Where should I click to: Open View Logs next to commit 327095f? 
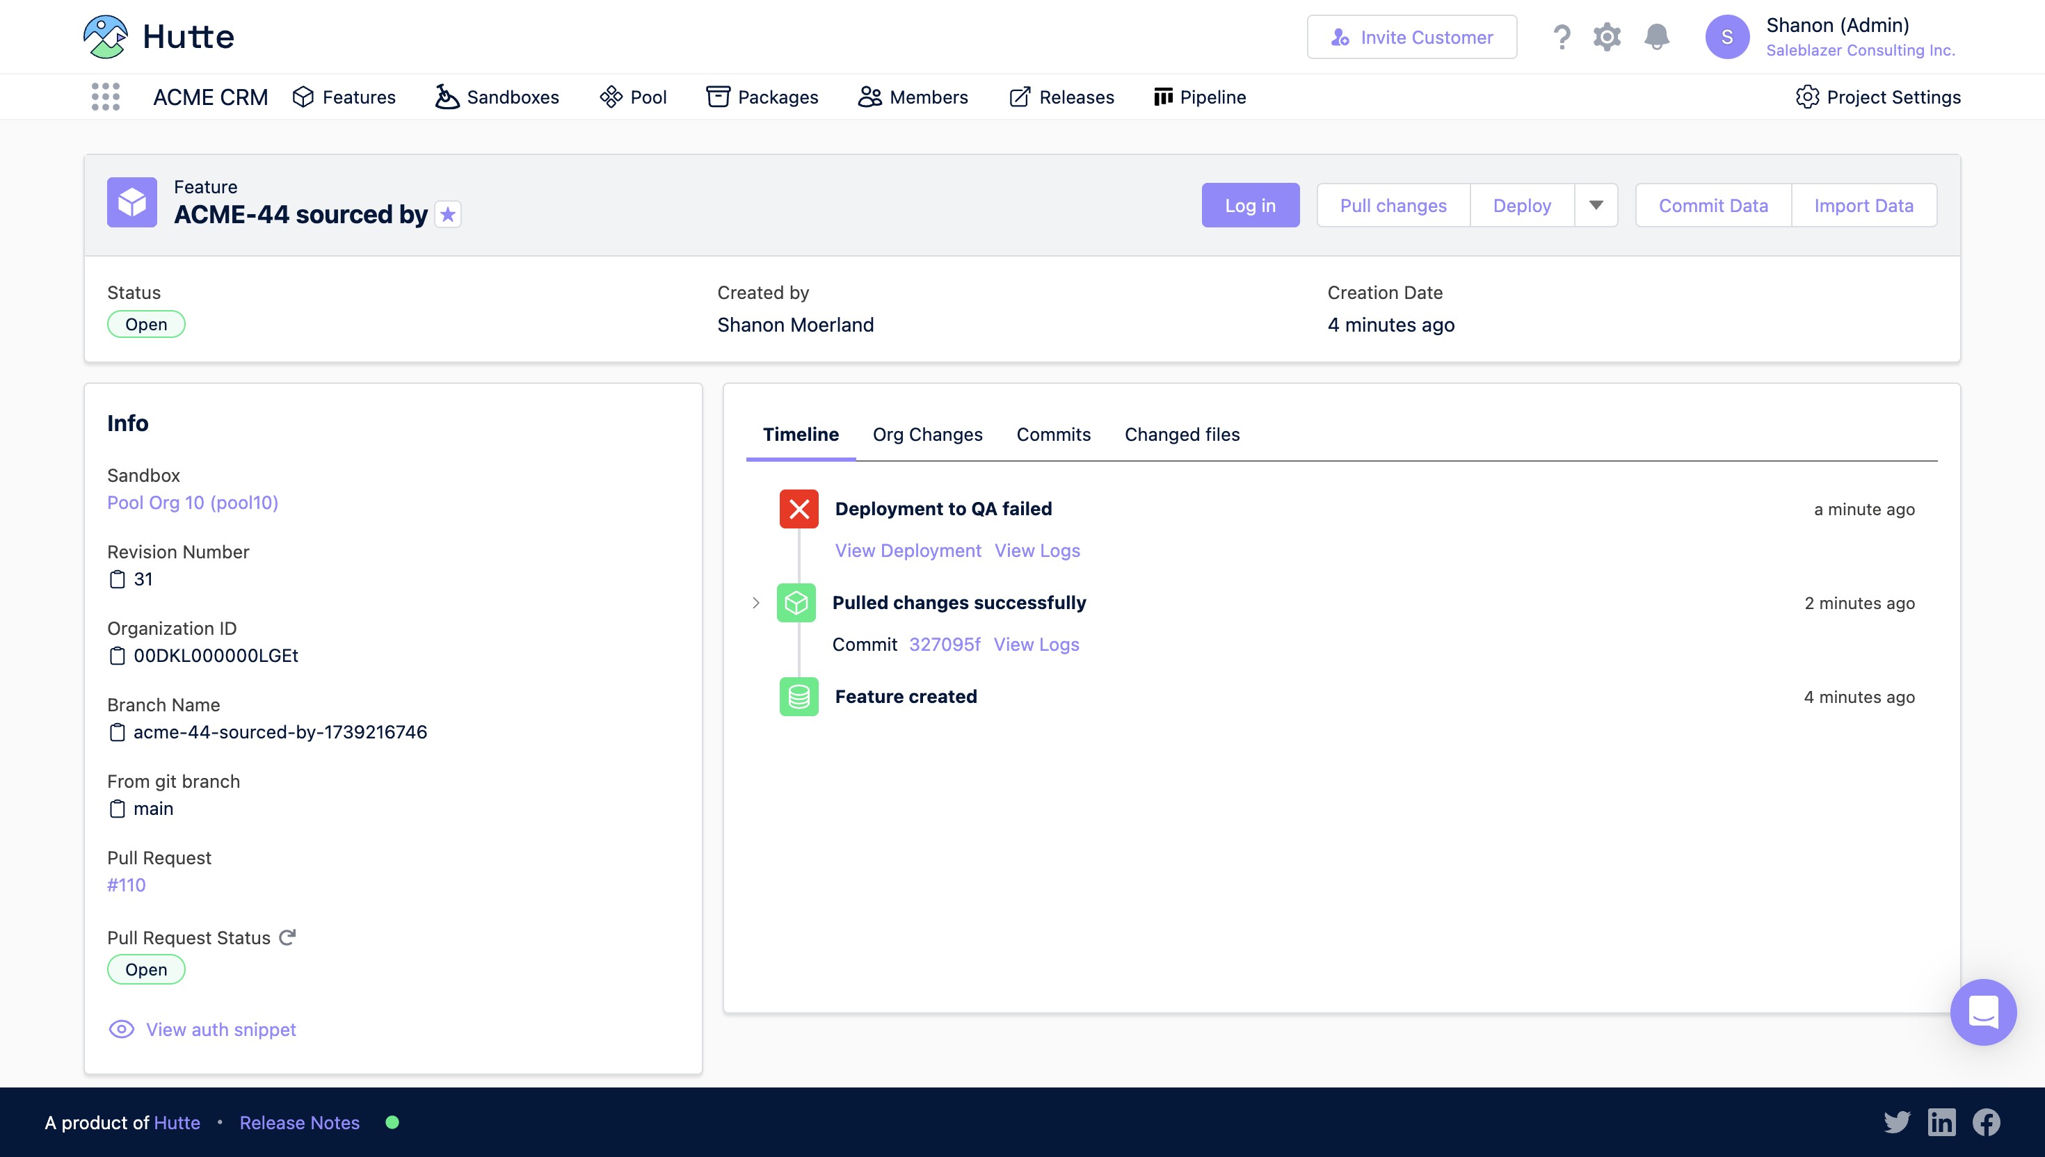pyautogui.click(x=1036, y=645)
